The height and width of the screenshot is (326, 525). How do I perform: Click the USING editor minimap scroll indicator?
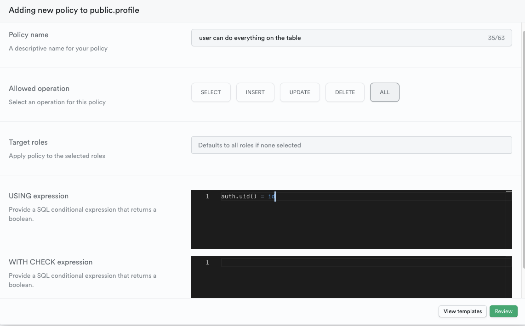pyautogui.click(x=509, y=191)
